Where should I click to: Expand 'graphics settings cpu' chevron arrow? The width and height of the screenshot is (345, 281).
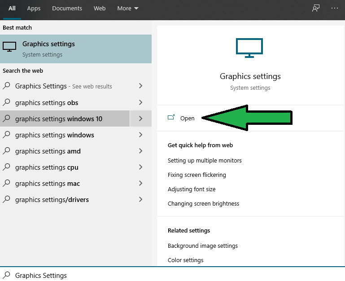[x=141, y=167]
